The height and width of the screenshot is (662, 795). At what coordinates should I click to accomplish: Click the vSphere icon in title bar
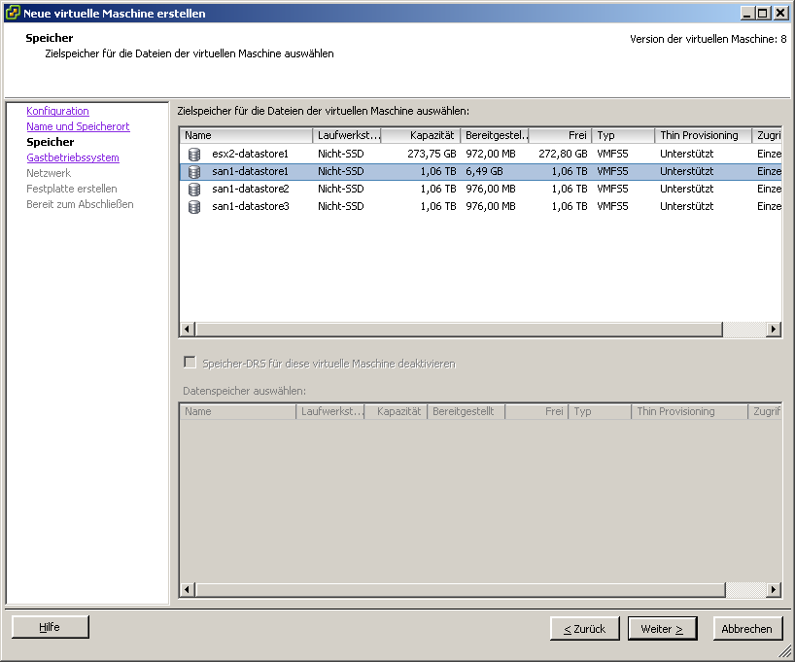point(13,13)
